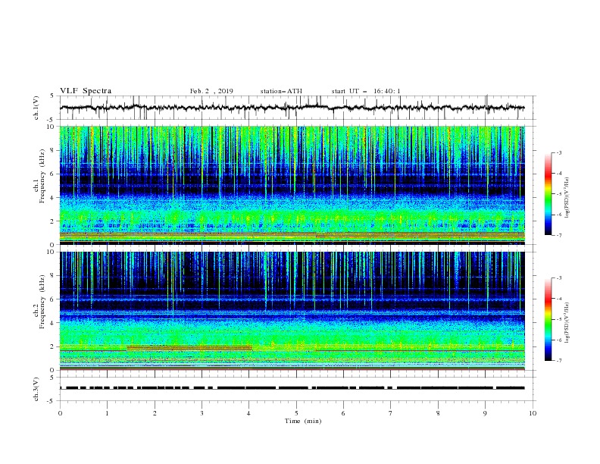Click the ch.1 spectrogram panel
Screen dimensions: 600x464
click(292, 185)
